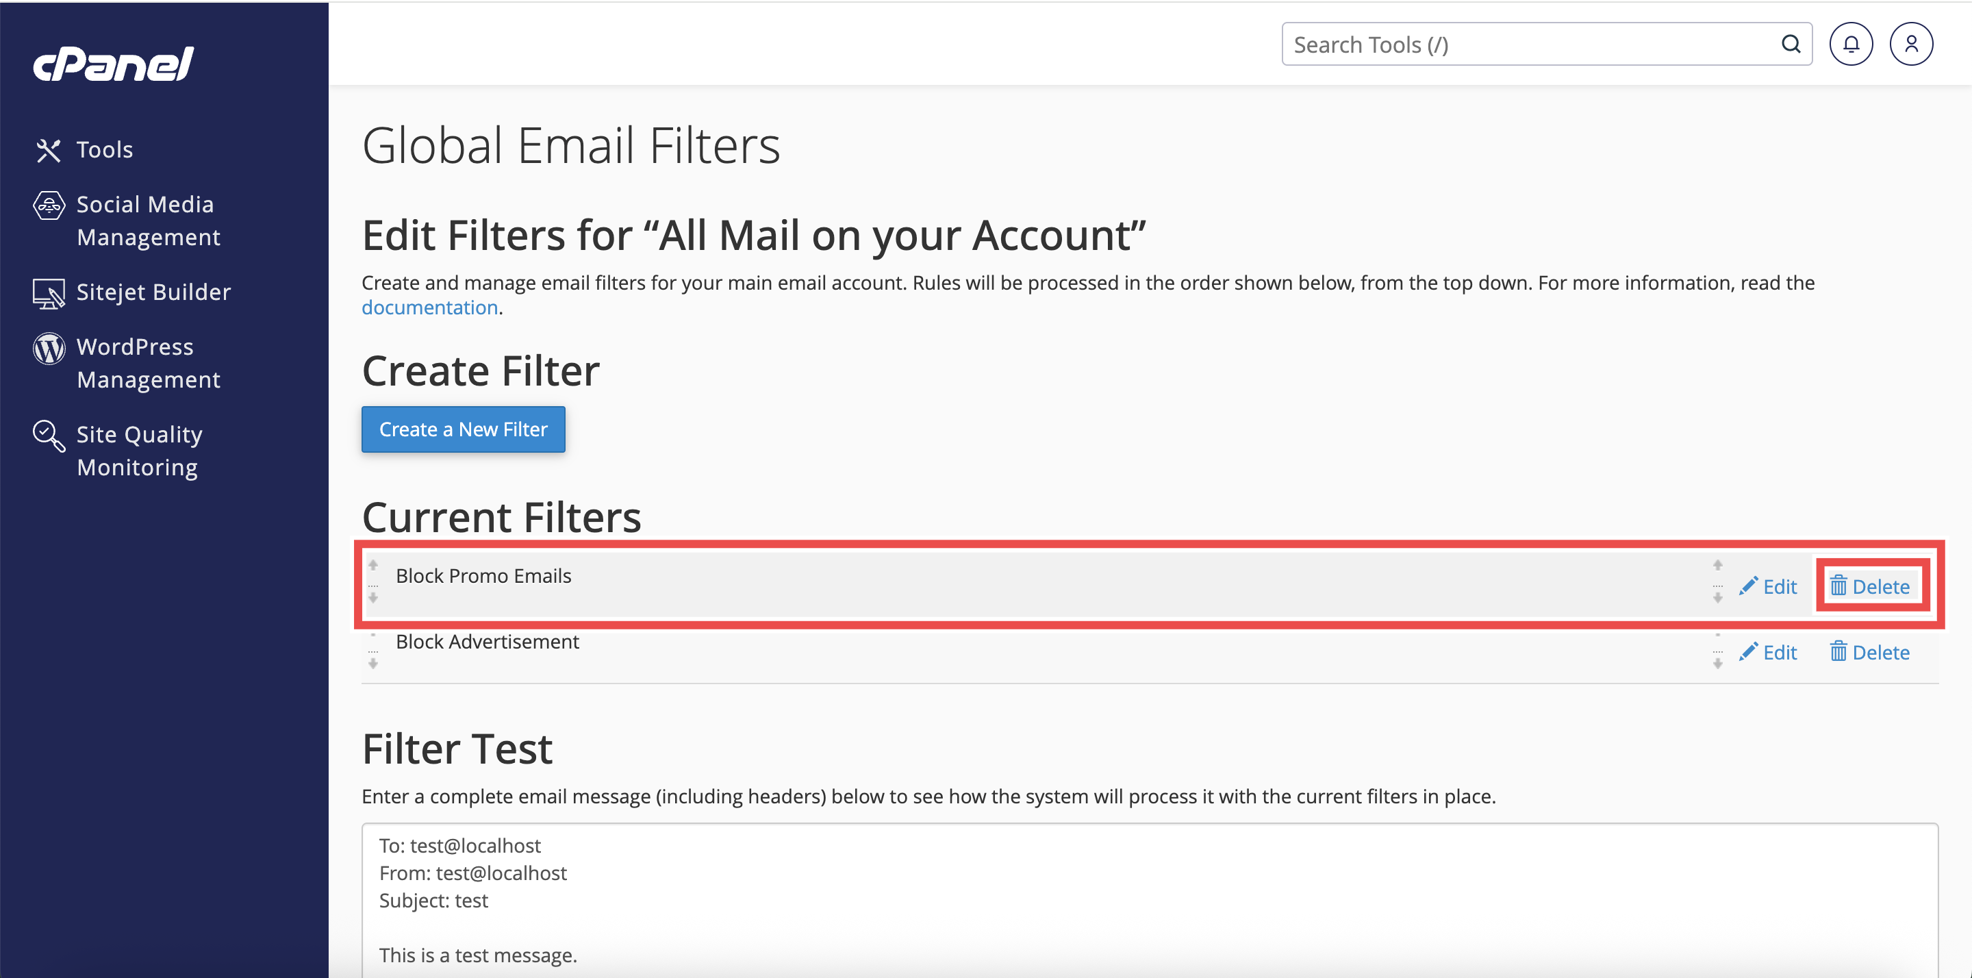Viewport: 1972px width, 978px height.
Task: Delete the Block Advertisement filter
Action: (x=1869, y=653)
